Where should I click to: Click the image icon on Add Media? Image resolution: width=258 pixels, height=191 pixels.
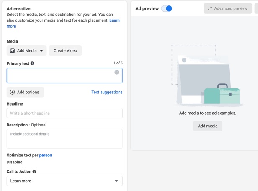pos(13,51)
